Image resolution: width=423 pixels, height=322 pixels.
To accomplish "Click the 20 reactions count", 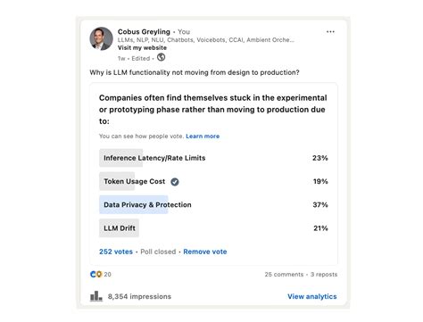I will (x=107, y=275).
